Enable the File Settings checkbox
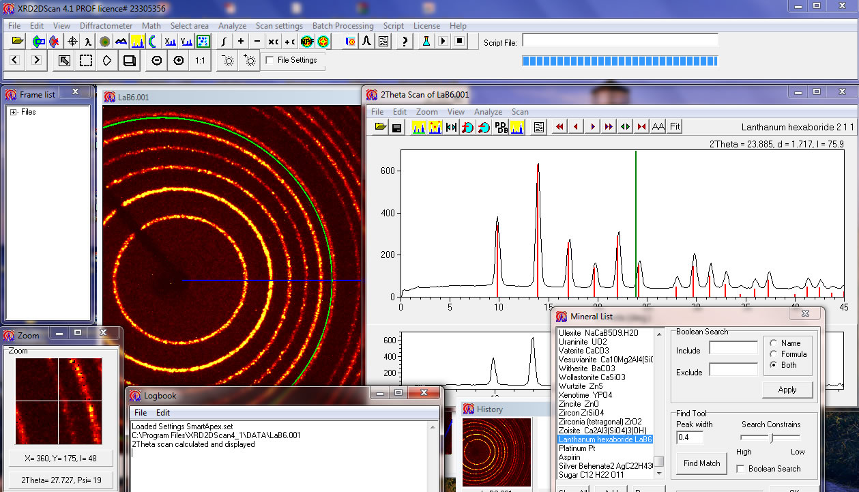 click(x=270, y=60)
